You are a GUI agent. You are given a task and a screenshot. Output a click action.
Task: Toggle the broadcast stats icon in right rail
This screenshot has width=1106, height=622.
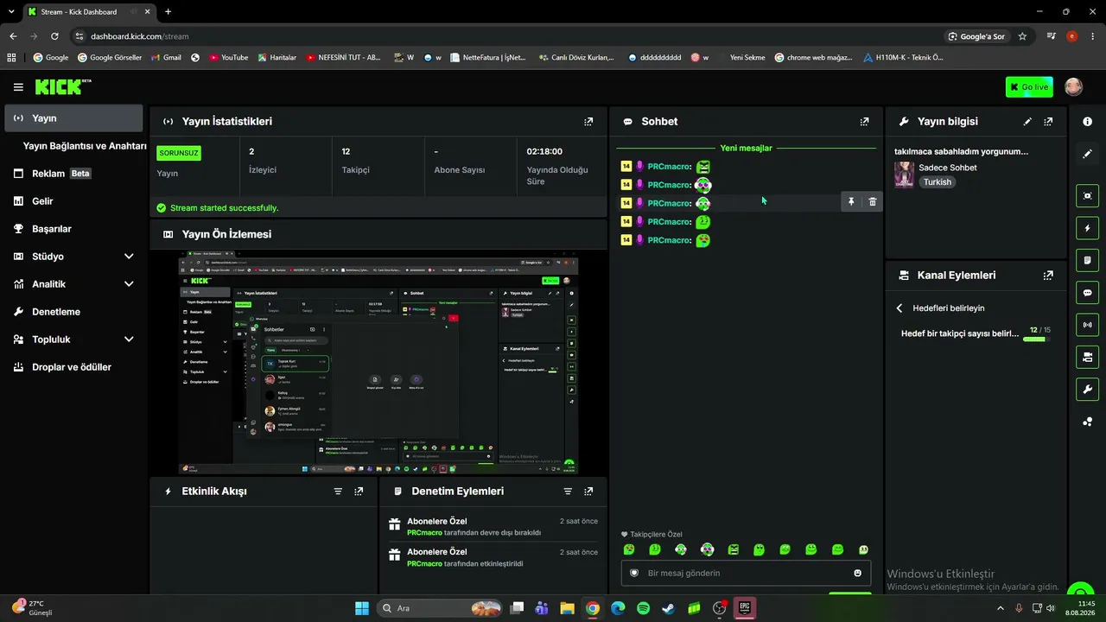click(x=1088, y=325)
